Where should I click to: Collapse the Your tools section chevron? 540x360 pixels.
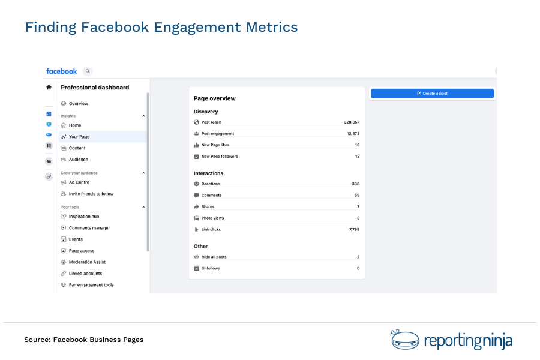(x=143, y=206)
